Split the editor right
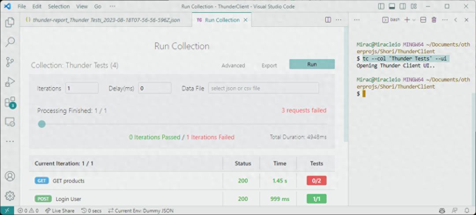476x215 pixels. tap(328, 20)
